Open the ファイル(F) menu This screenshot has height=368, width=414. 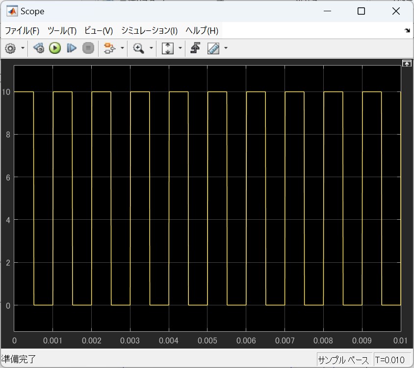click(x=22, y=30)
